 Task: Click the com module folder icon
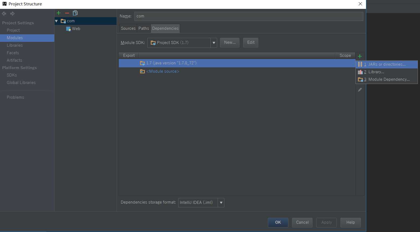[x=63, y=21]
